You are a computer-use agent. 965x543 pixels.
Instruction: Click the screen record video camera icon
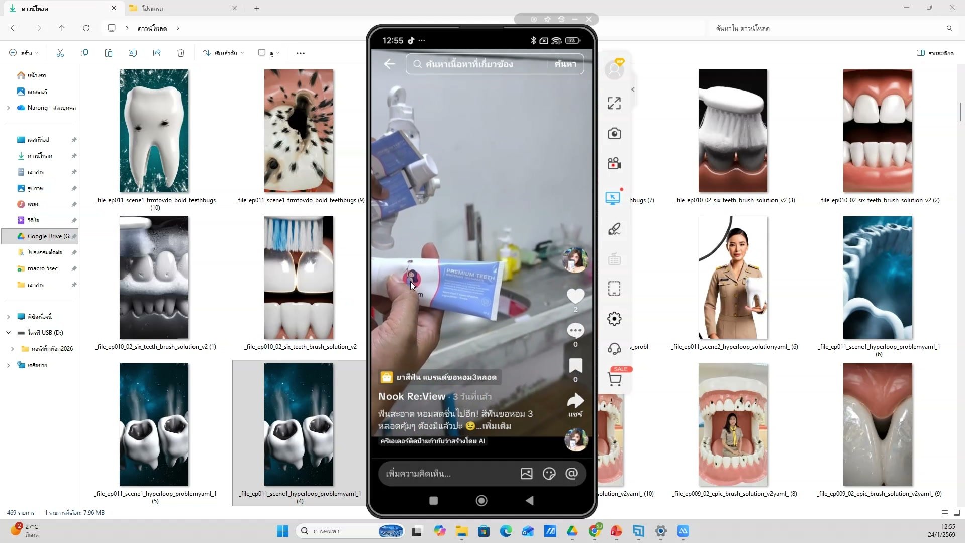click(x=614, y=163)
